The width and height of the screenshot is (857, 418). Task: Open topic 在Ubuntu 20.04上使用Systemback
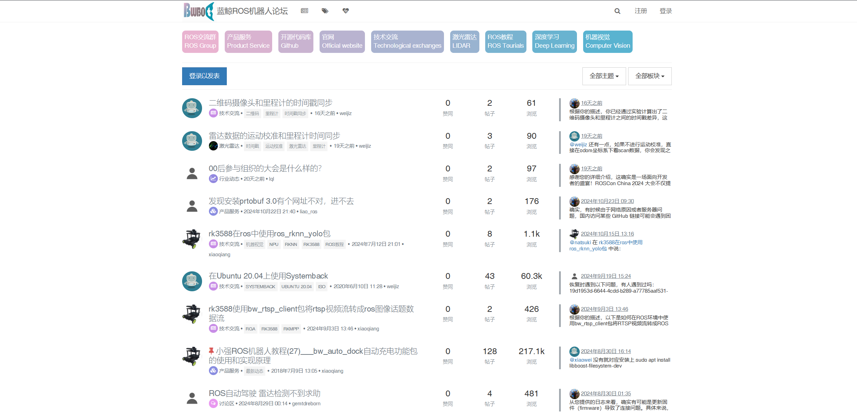268,276
